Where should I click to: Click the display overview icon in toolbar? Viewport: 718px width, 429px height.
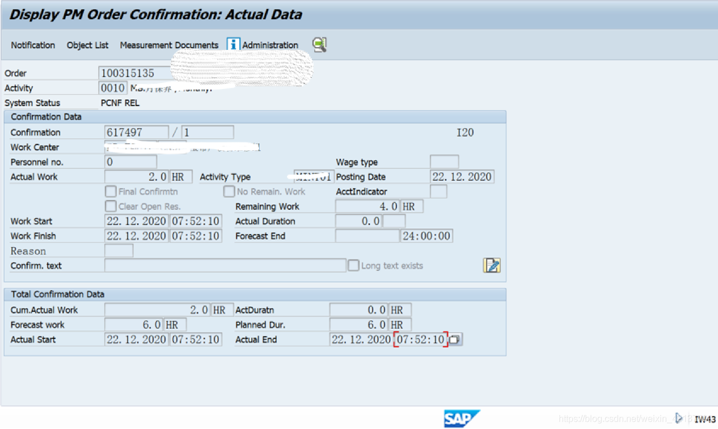(320, 45)
